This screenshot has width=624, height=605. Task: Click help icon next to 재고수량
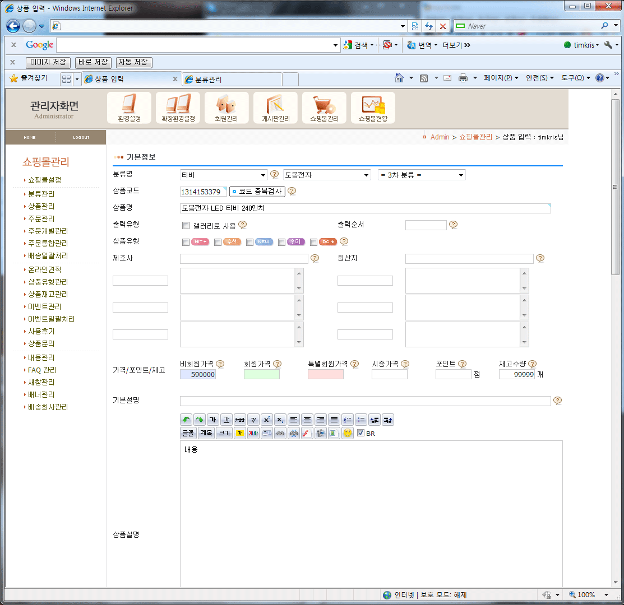pos(532,364)
